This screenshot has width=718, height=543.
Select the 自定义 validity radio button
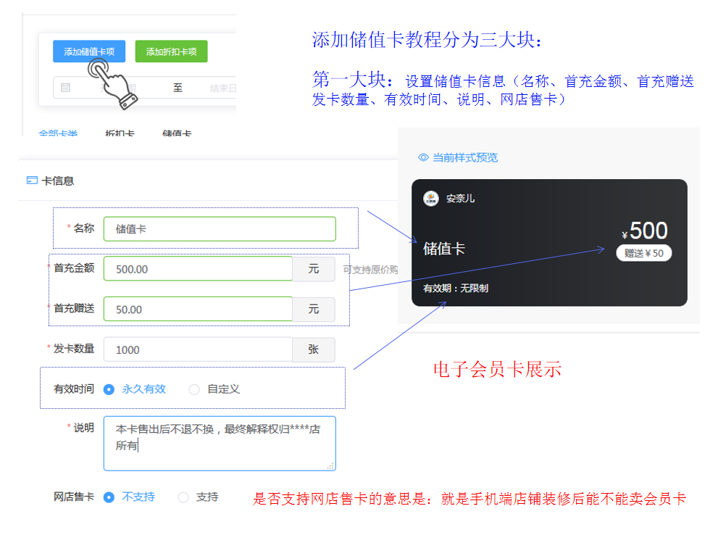click(x=194, y=389)
